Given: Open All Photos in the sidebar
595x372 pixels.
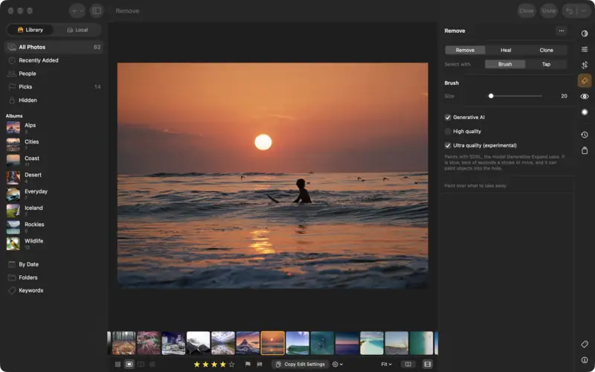Looking at the screenshot, I should point(54,47).
